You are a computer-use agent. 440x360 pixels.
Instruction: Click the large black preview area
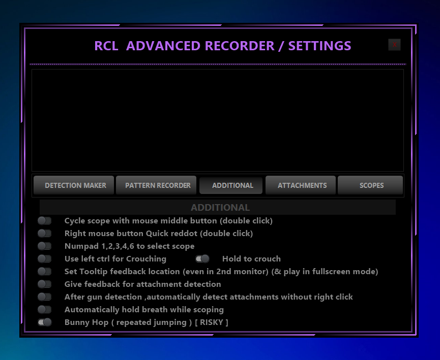pyautogui.click(x=218, y=120)
